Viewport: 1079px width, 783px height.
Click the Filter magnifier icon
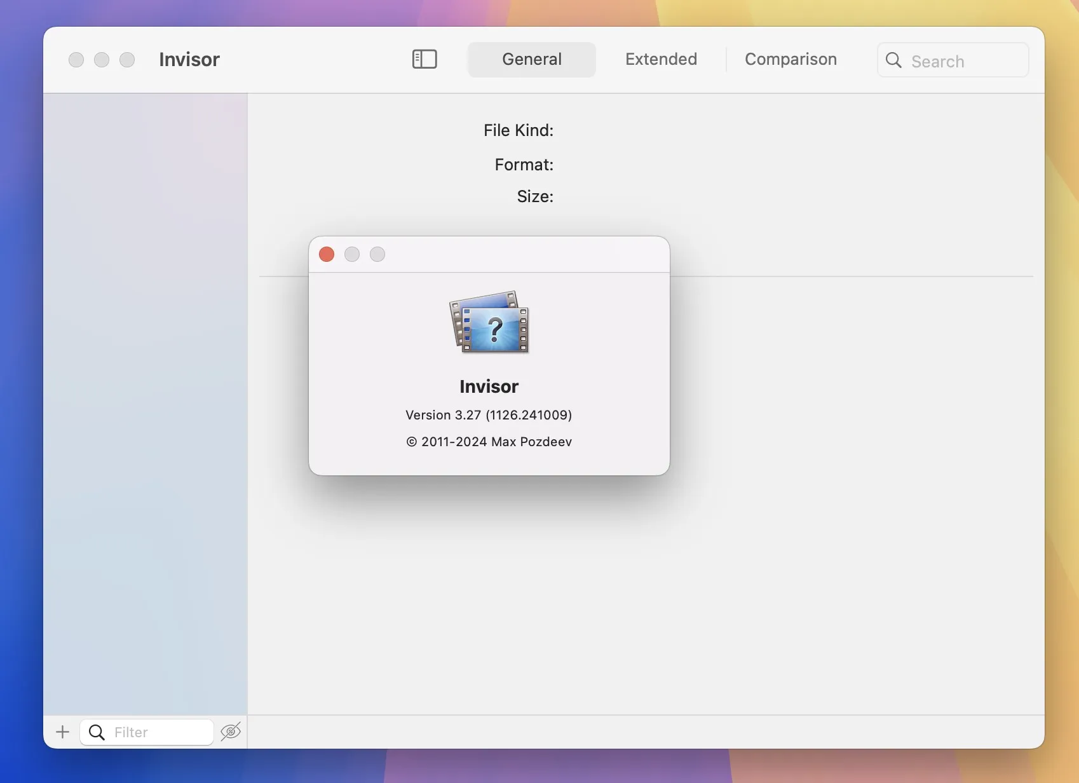pyautogui.click(x=97, y=732)
